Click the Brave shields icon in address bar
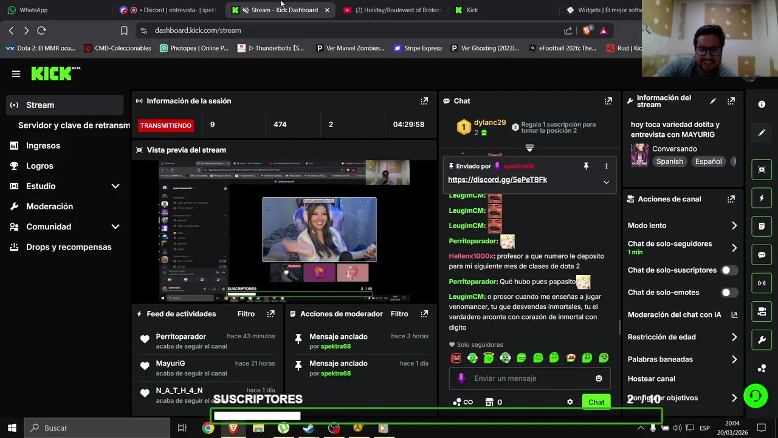Viewport: 778px width, 438px height. 587,30
